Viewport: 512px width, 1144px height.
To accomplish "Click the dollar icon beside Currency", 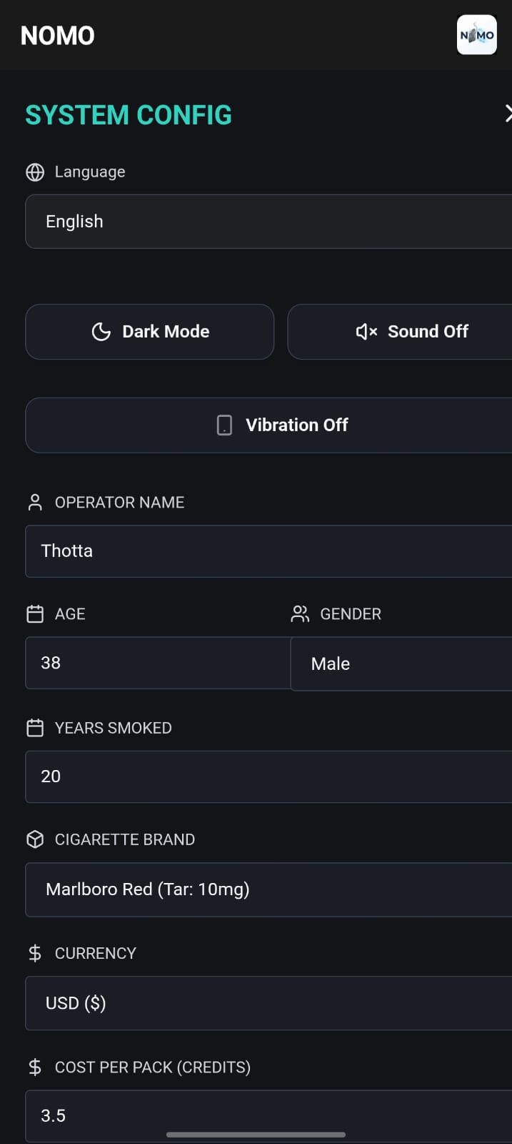I will (x=35, y=953).
